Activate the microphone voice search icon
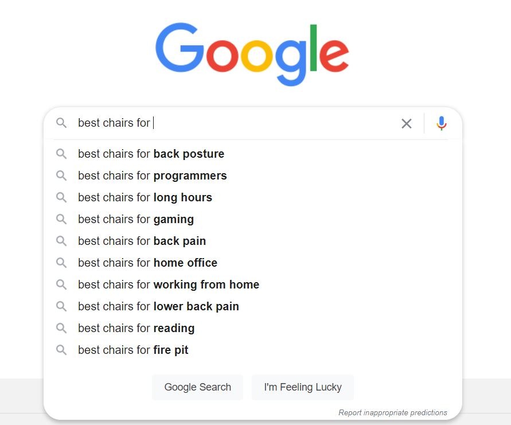This screenshot has height=425, width=511. tap(441, 123)
